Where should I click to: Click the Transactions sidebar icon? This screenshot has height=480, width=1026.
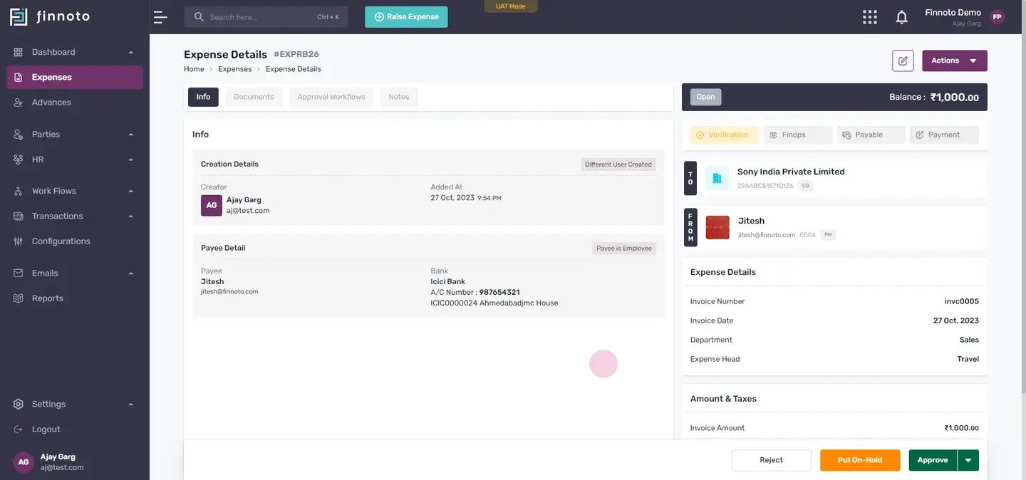[x=19, y=216]
